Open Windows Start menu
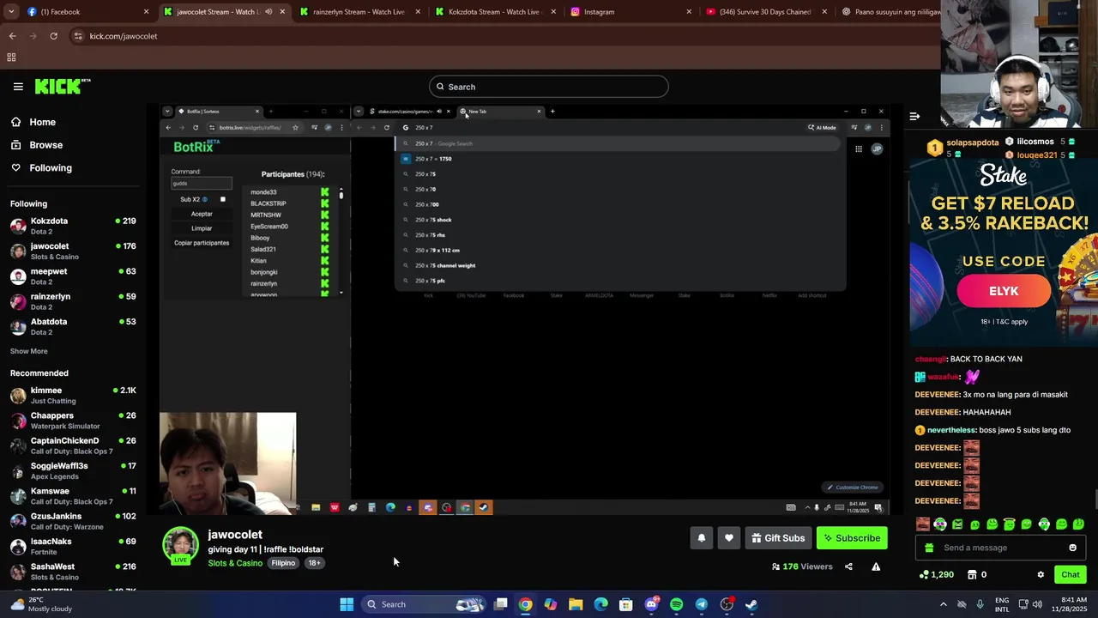This screenshot has width=1098, height=618. 347,604
